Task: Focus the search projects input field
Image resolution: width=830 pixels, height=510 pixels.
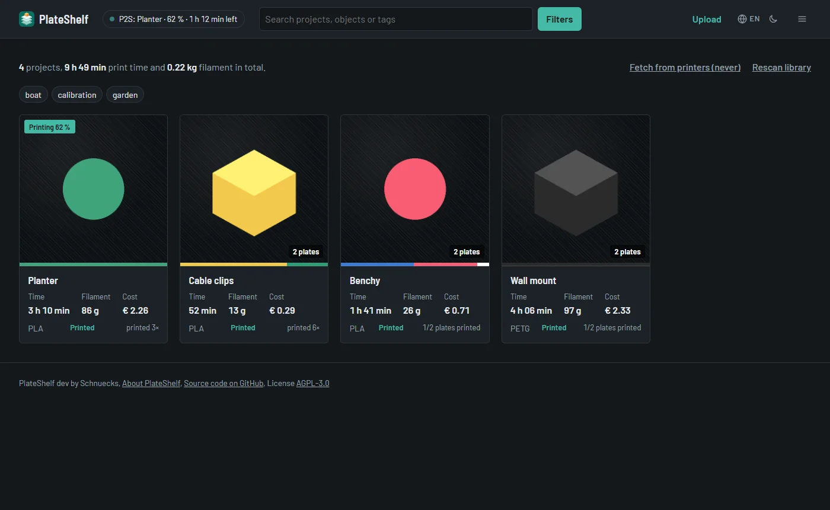Action: click(x=396, y=19)
